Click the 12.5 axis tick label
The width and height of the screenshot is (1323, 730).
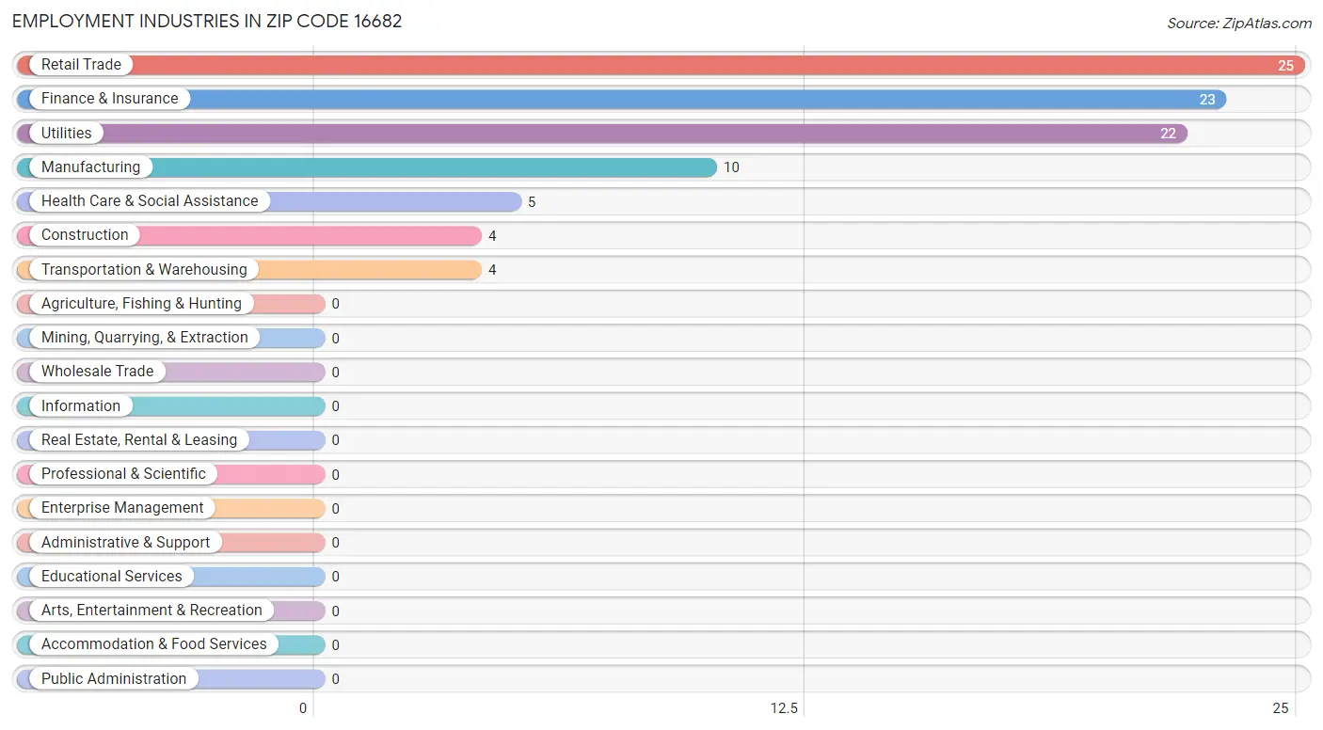click(783, 708)
